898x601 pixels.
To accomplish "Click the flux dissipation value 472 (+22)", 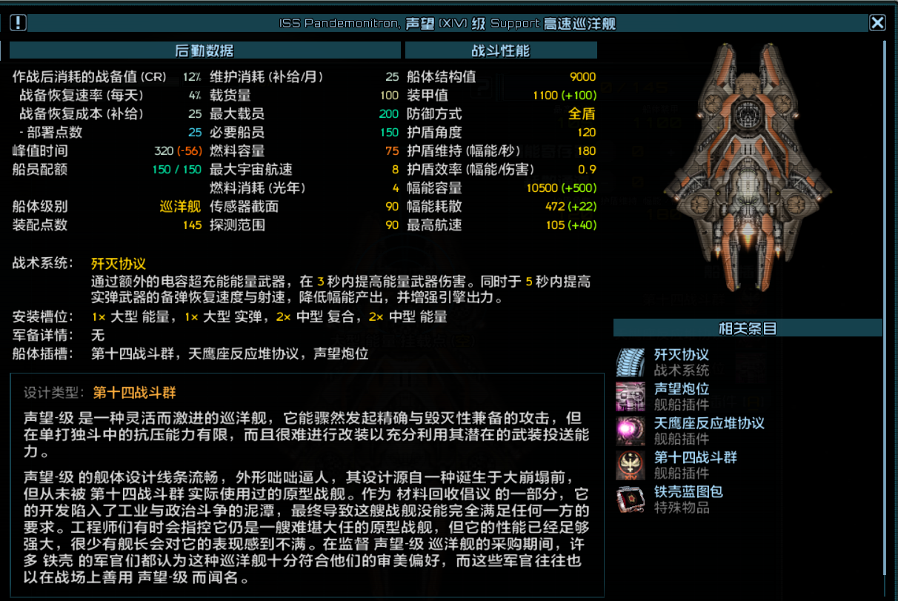I will tap(571, 206).
